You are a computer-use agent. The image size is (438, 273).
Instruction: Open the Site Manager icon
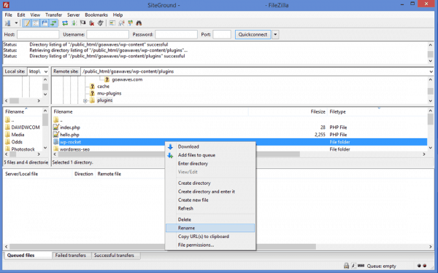[8, 23]
